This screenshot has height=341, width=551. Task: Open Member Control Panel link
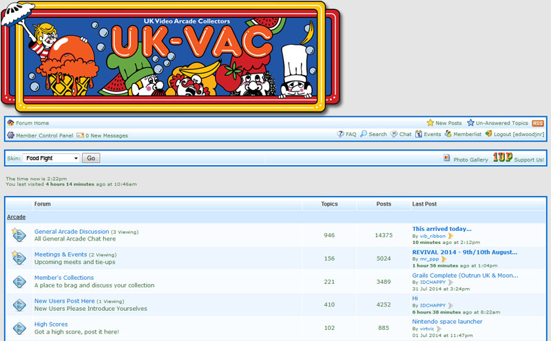click(45, 135)
